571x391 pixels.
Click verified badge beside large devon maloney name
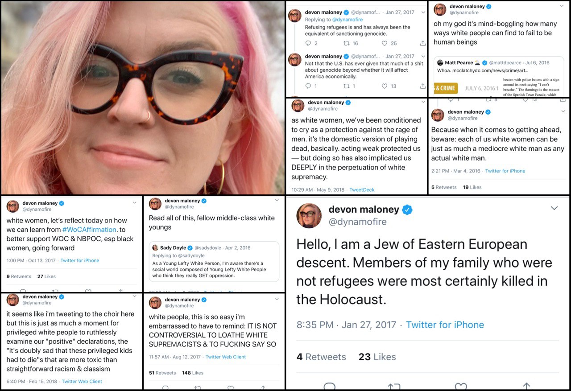pyautogui.click(x=407, y=210)
